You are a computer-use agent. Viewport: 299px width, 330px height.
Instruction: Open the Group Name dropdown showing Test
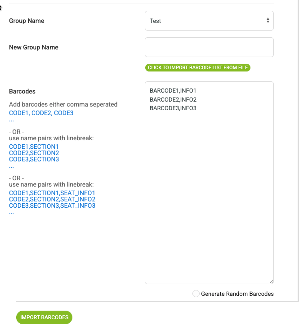209,21
